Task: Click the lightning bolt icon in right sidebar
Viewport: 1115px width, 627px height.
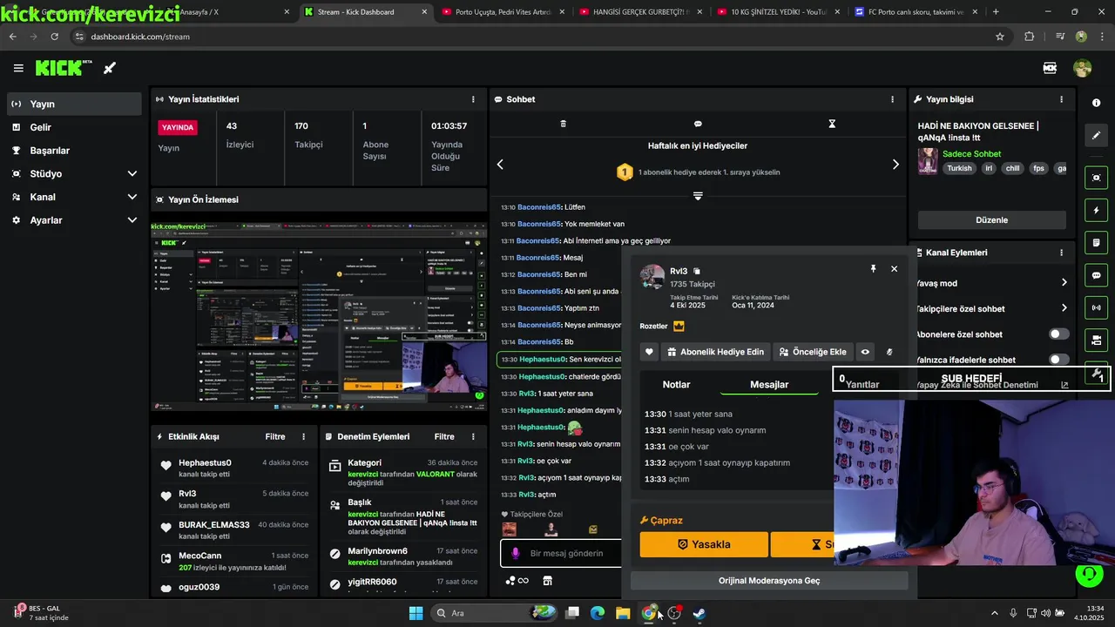Action: point(1096,211)
